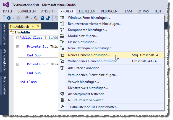Image resolution: width=173 pixels, height=120 pixels.
Task: Choose Textbausteine2010-Eigenschaften... entry
Action: pyautogui.click(x=111, y=107)
